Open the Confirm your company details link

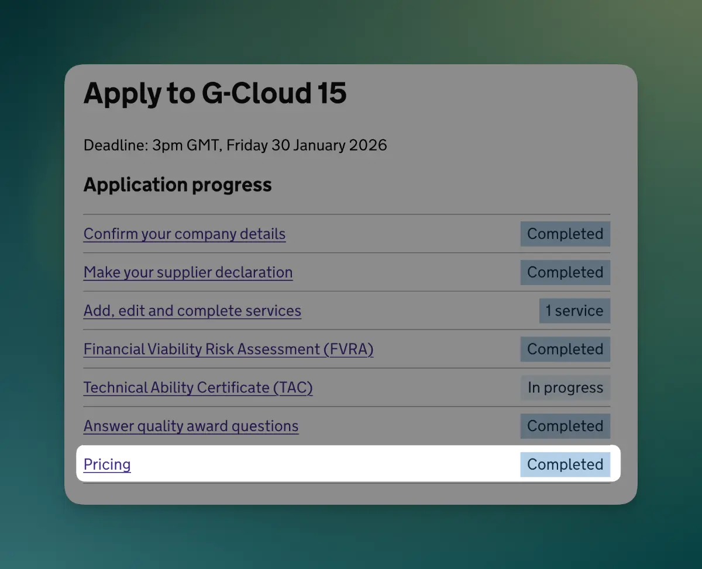coord(184,234)
